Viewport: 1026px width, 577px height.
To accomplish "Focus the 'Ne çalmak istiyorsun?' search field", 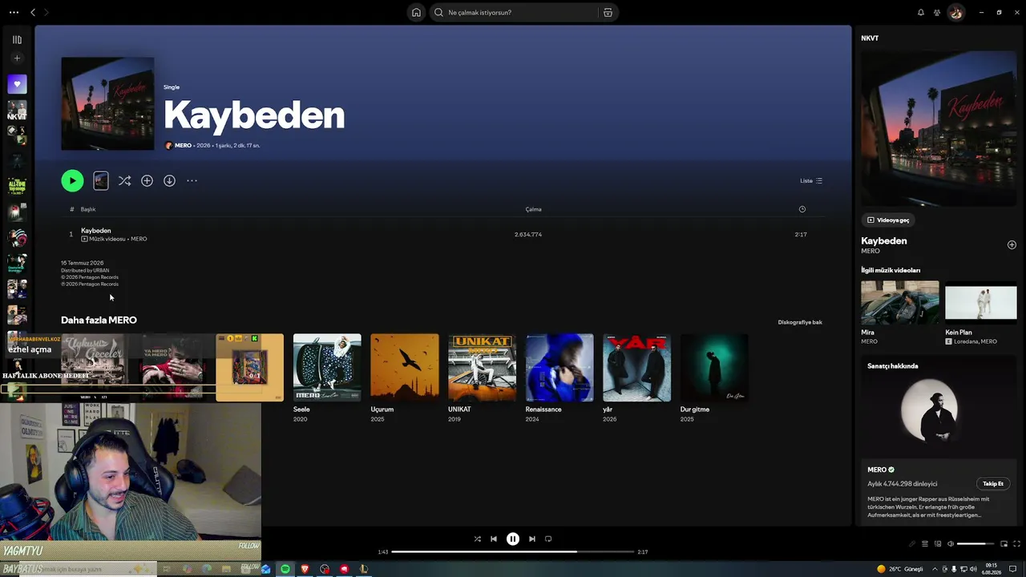I will tap(514, 13).
